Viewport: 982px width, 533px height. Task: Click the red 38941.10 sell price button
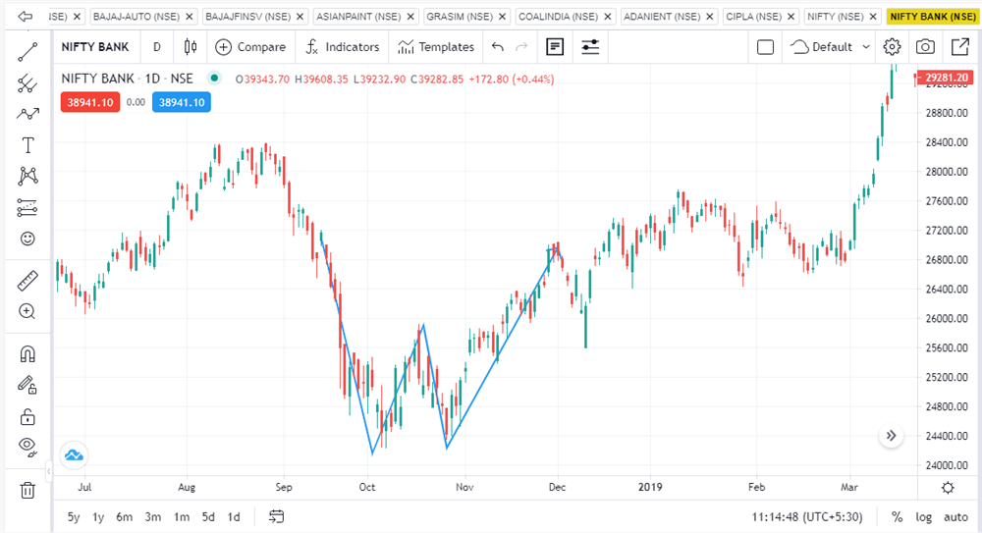(x=90, y=102)
